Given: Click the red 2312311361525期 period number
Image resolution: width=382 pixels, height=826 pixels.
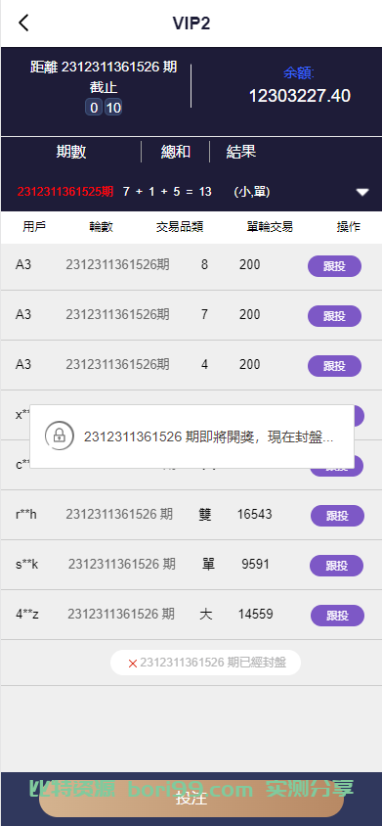Looking at the screenshot, I should 65,192.
